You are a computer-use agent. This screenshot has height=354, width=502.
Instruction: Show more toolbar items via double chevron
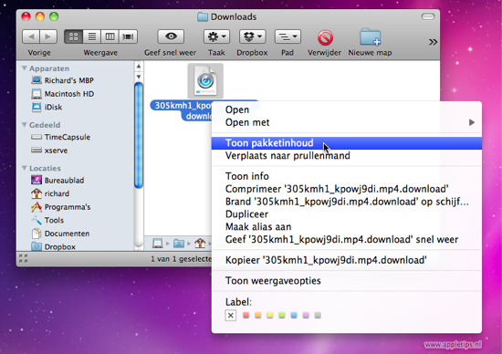[433, 42]
